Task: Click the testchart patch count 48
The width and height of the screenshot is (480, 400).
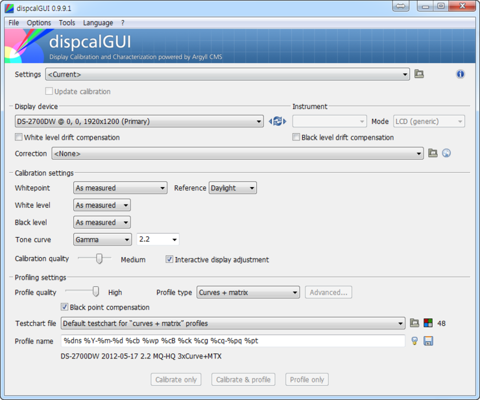Action: pos(441,323)
